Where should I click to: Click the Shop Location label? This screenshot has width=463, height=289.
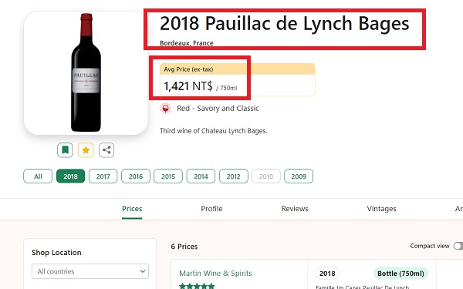56,253
